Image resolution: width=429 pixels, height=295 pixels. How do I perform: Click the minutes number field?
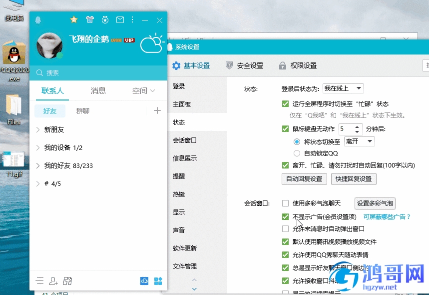tap(347, 129)
